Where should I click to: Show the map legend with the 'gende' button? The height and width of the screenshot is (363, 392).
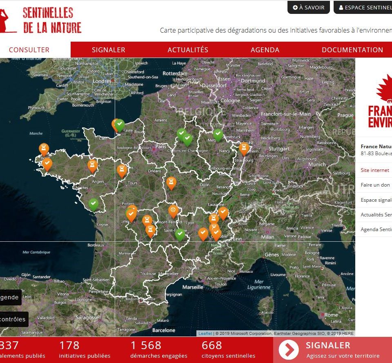[11, 297]
